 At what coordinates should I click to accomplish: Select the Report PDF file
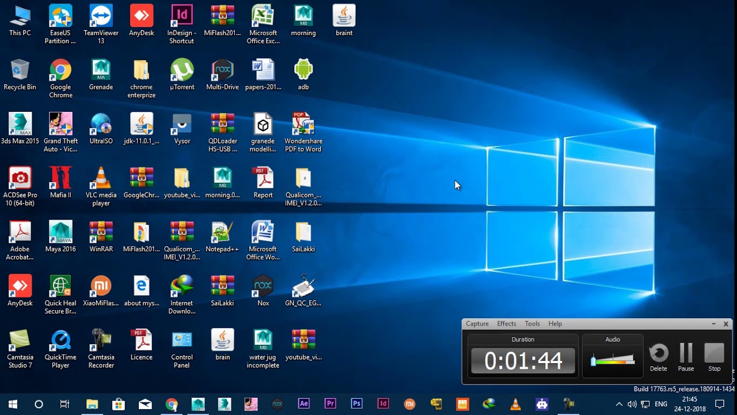tap(263, 183)
